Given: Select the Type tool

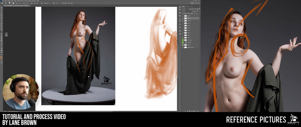Looking at the screenshot, I should [1, 42].
